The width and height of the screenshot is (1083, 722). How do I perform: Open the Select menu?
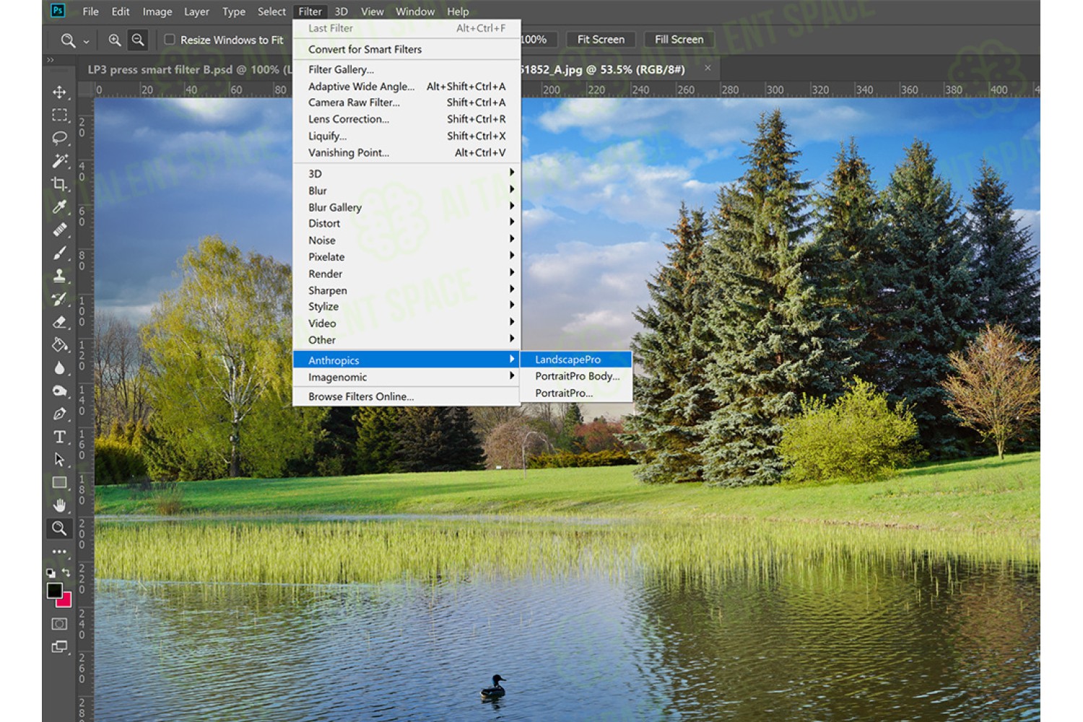[271, 12]
